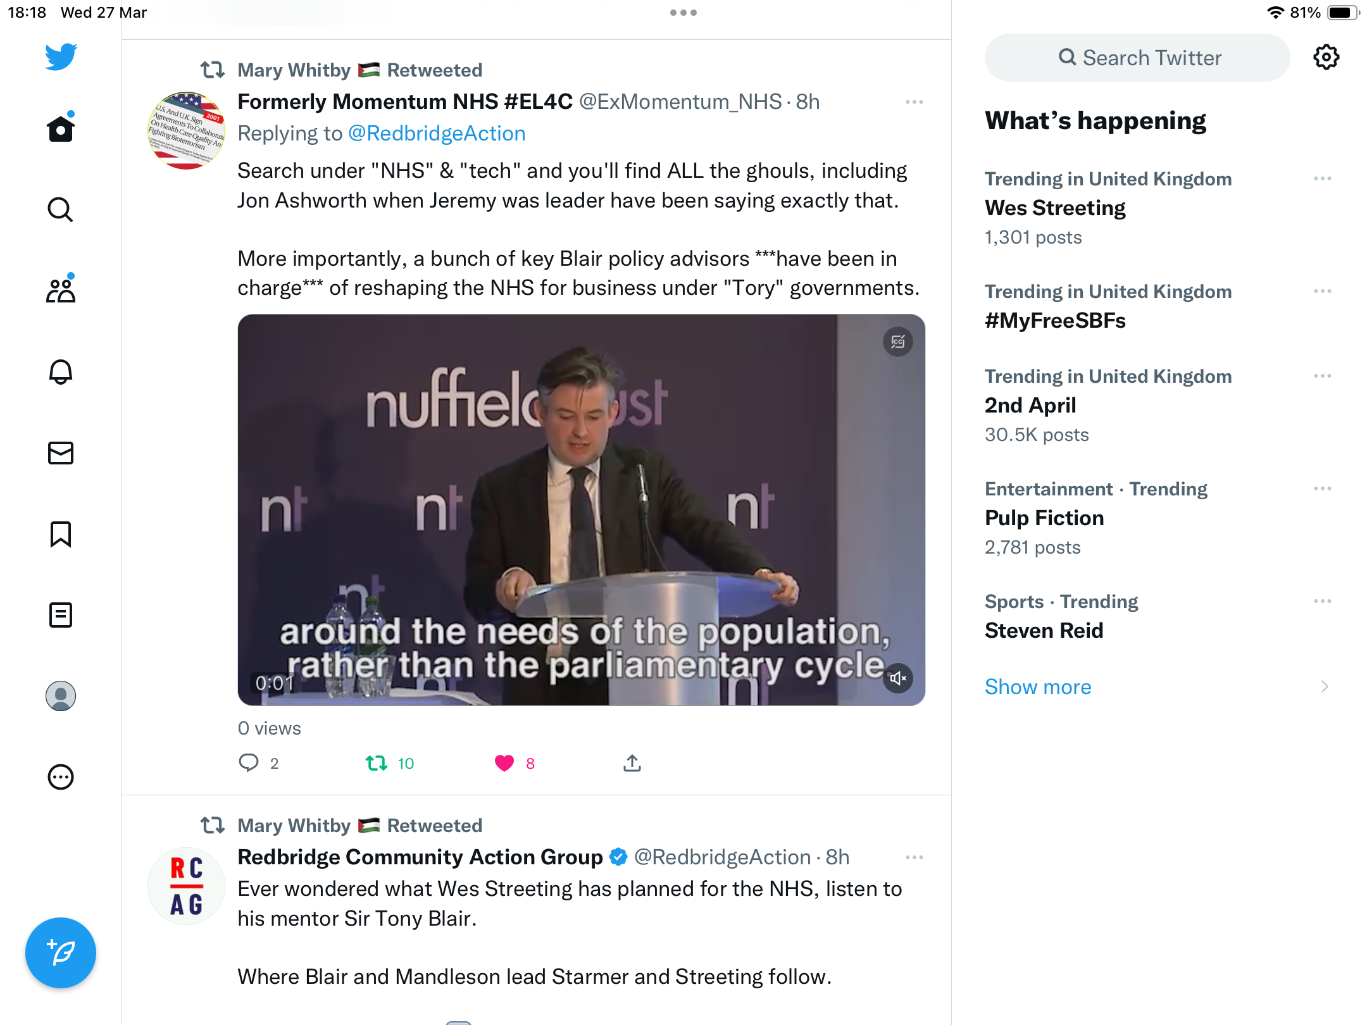Image resolution: width=1367 pixels, height=1025 pixels.
Task: Open options for #MyFreeSBFs trend
Action: pyautogui.click(x=1323, y=292)
